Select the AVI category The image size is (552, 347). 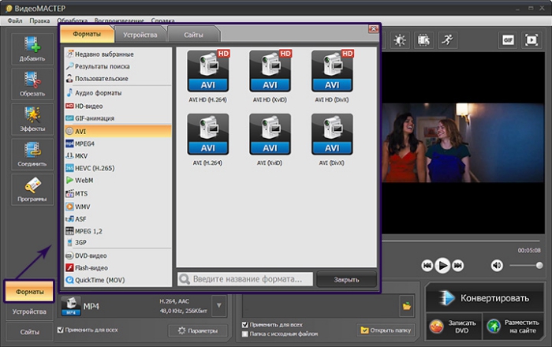point(118,131)
